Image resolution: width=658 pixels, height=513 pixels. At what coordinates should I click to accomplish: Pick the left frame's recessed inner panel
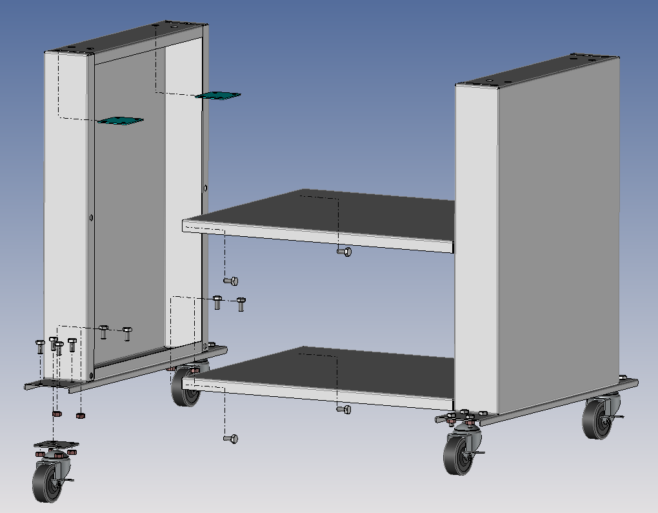129,206
